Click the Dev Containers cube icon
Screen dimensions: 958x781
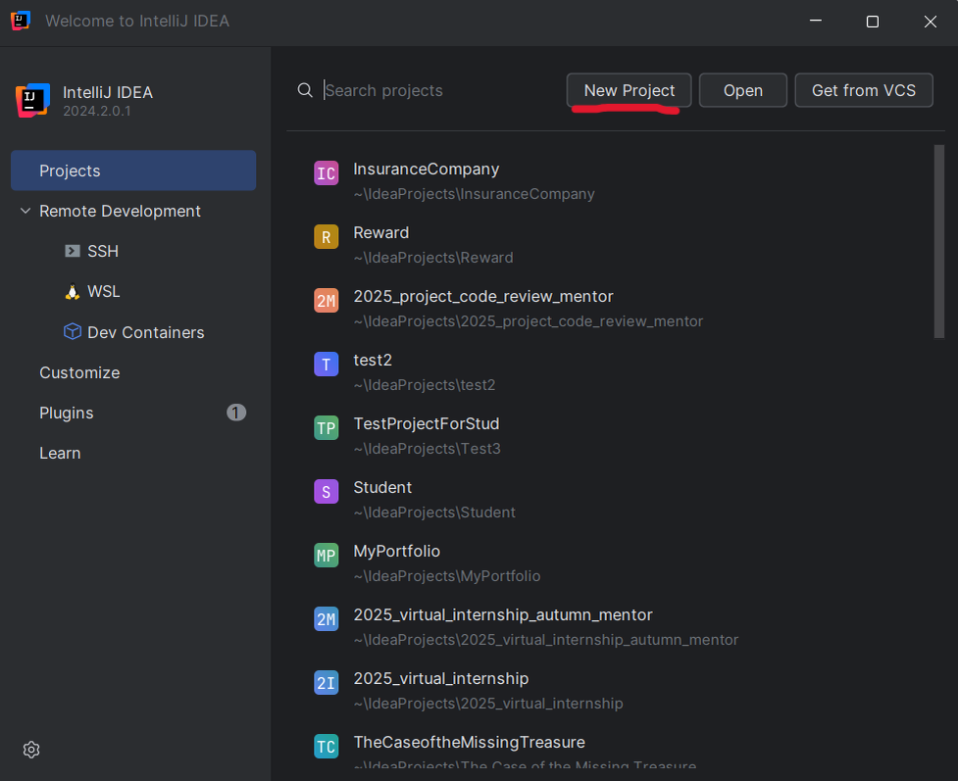click(73, 331)
